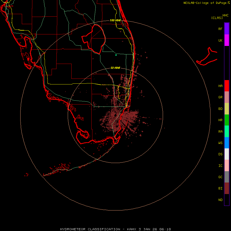The width and height of the screenshot is (231, 231).
Task: Click the "HHC" product code text
Action: tap(225, 15)
